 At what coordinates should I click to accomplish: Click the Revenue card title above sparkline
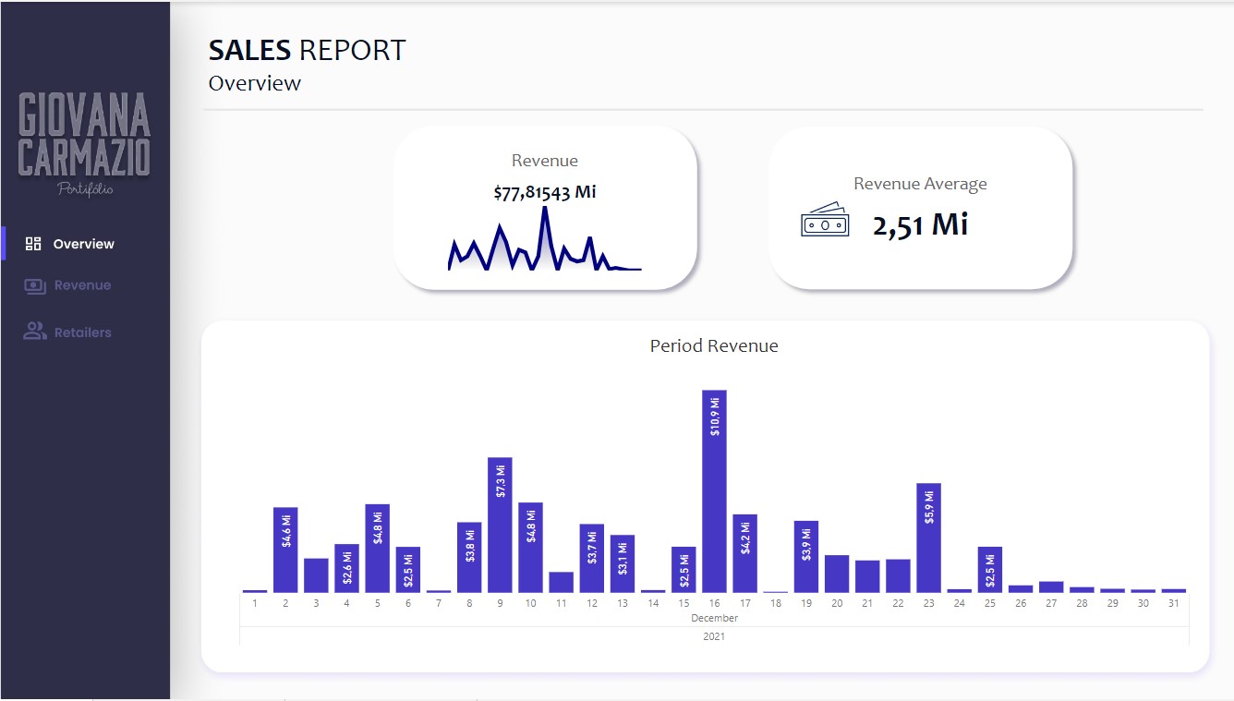tap(545, 161)
